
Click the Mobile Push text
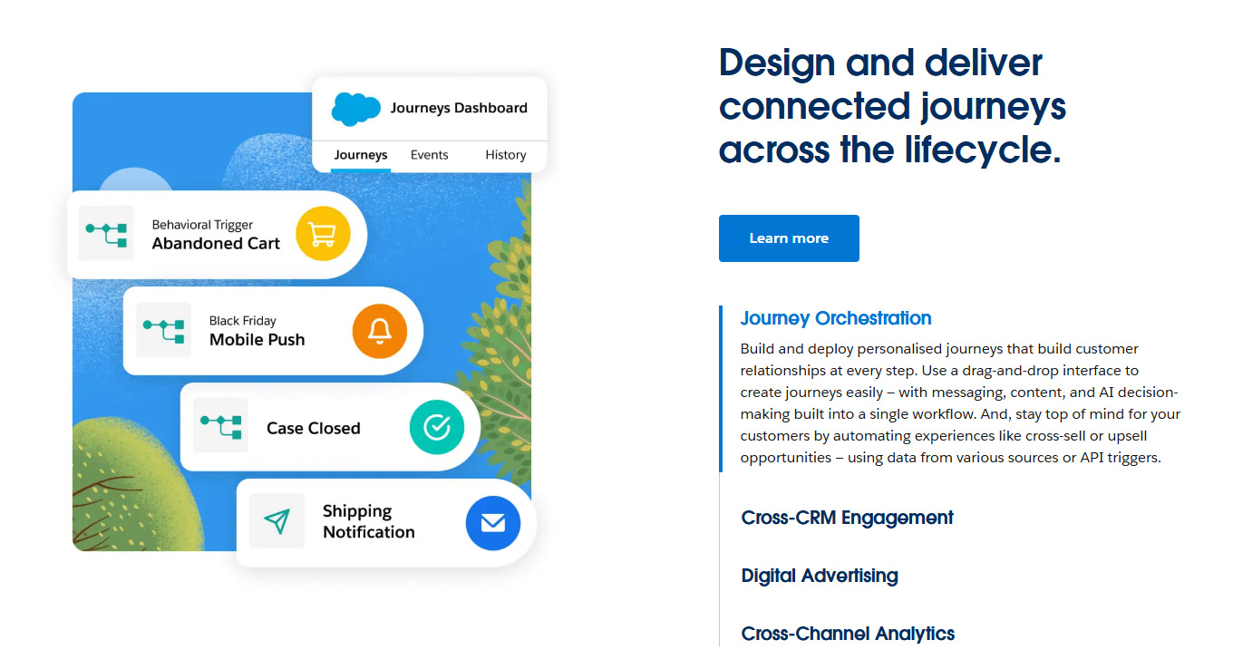coord(257,340)
